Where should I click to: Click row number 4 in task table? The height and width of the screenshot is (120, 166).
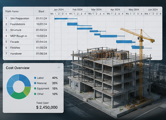point(6,36)
